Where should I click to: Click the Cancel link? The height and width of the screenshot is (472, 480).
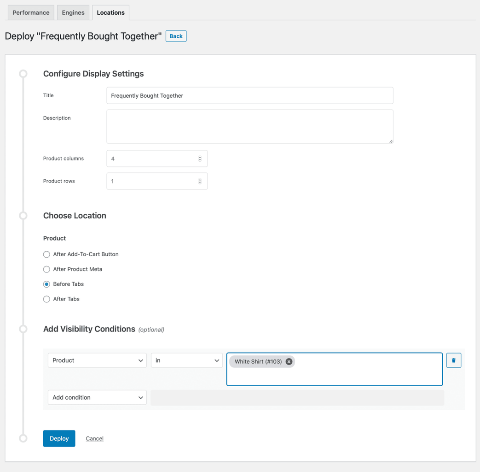[x=94, y=438]
